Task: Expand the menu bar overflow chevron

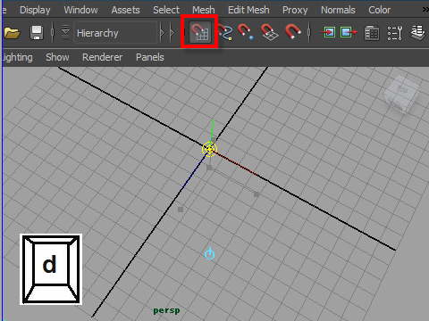Action: click(x=425, y=10)
